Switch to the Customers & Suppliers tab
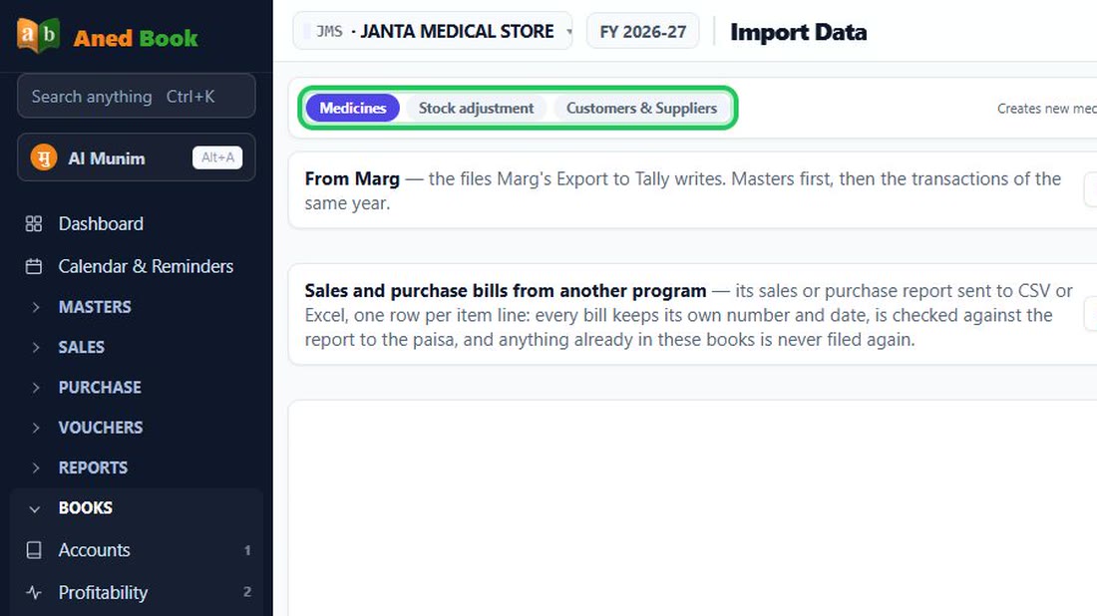The width and height of the screenshot is (1097, 616). tap(641, 109)
